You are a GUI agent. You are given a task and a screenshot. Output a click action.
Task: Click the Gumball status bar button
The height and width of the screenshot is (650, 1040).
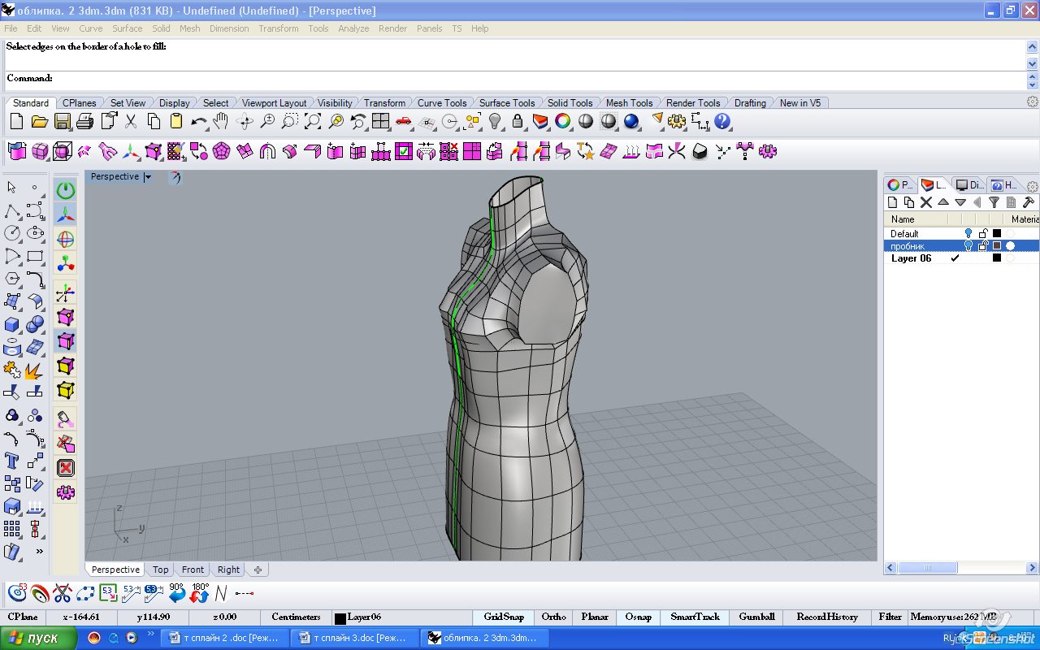[x=756, y=617]
